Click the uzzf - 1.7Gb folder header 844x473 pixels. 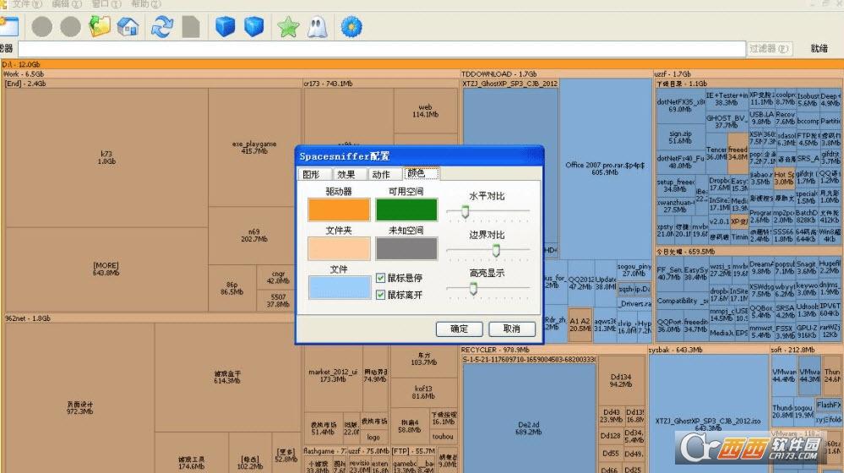pyautogui.click(x=748, y=73)
